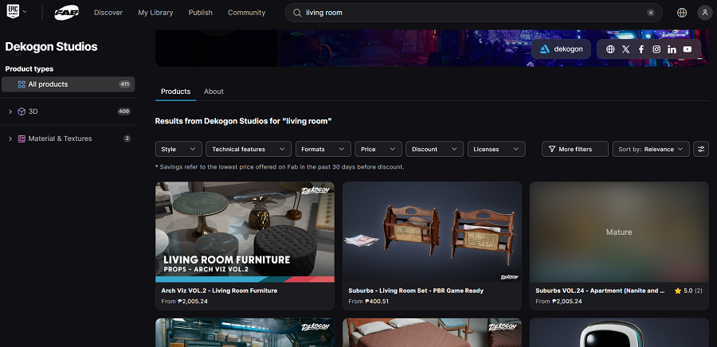Open the blurred Mature product thumbnail

point(619,232)
